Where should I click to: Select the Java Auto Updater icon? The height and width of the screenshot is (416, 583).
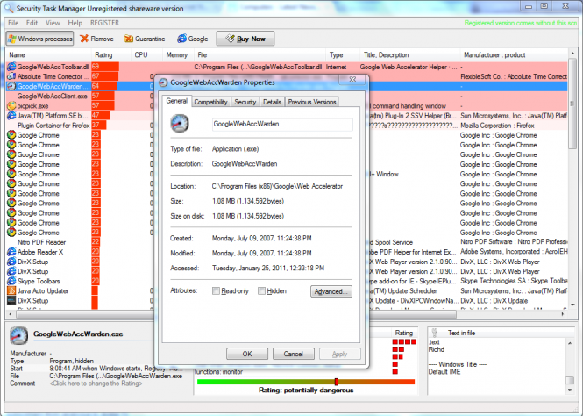click(x=11, y=290)
